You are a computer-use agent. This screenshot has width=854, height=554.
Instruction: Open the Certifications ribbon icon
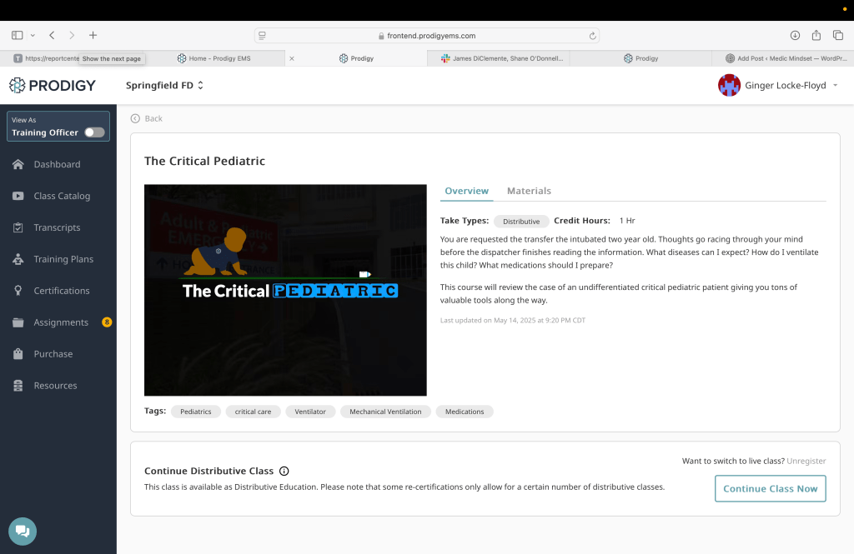(18, 291)
